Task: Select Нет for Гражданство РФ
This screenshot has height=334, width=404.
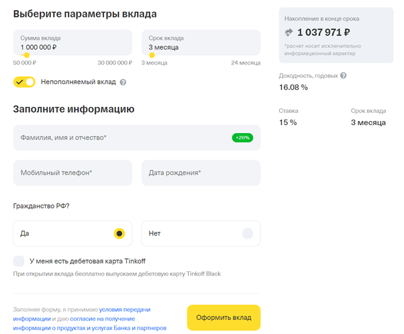Action: click(x=247, y=233)
